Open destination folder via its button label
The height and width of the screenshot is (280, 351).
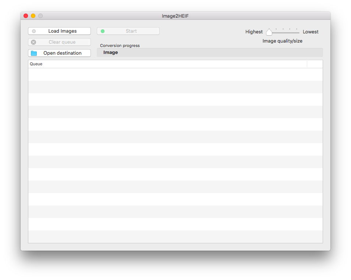62,53
